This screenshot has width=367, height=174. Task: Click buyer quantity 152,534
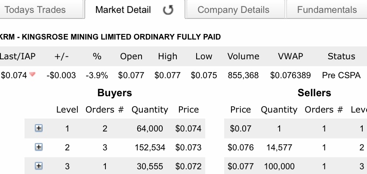coord(150,147)
